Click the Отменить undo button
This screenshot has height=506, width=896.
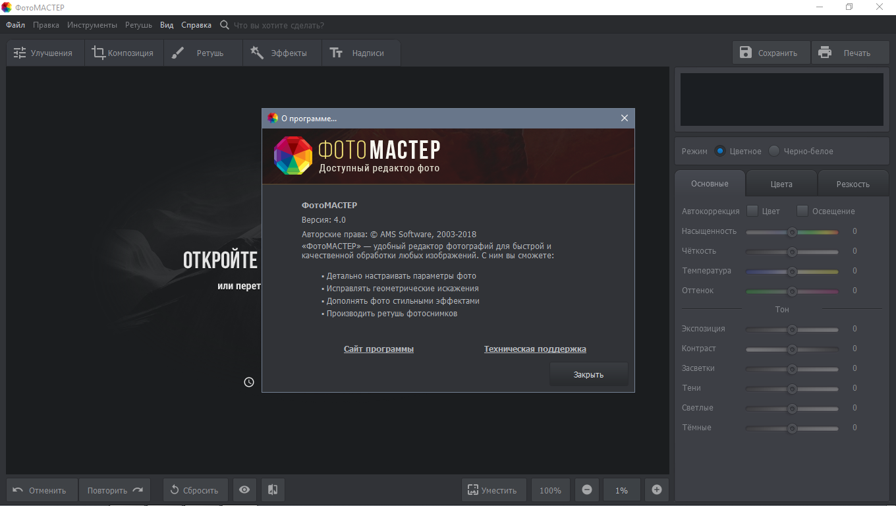coord(42,490)
